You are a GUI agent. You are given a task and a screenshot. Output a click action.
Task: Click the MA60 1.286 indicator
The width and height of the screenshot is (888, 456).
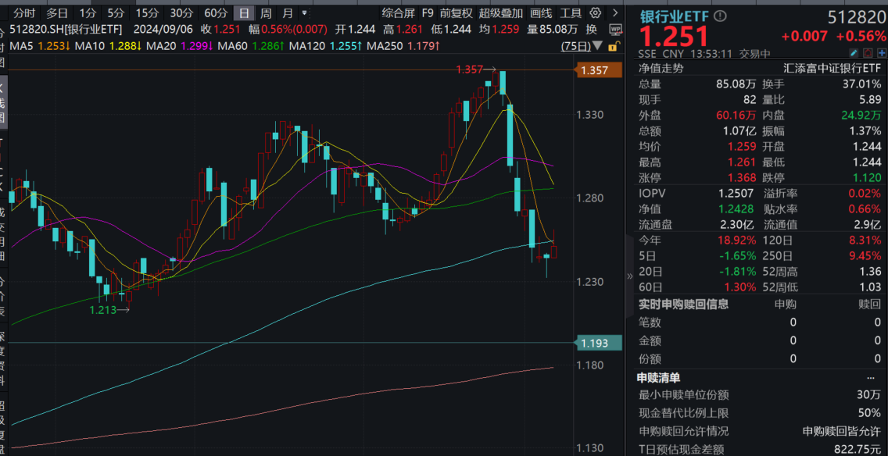coord(251,46)
